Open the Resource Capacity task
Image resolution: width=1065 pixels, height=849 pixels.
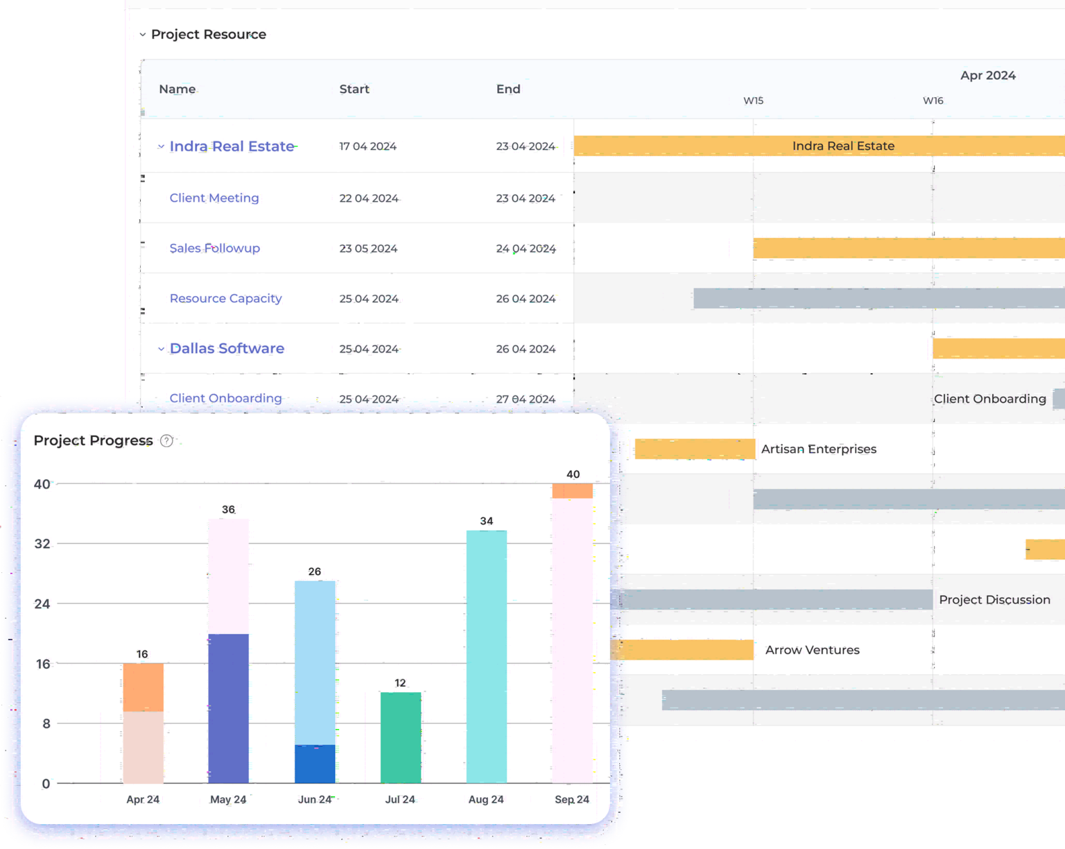(225, 298)
